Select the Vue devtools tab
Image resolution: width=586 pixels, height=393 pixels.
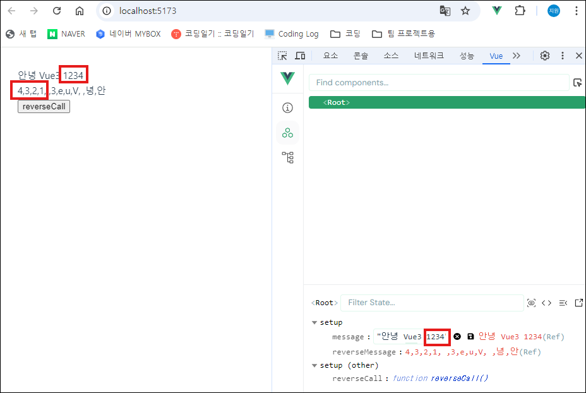[x=496, y=56]
